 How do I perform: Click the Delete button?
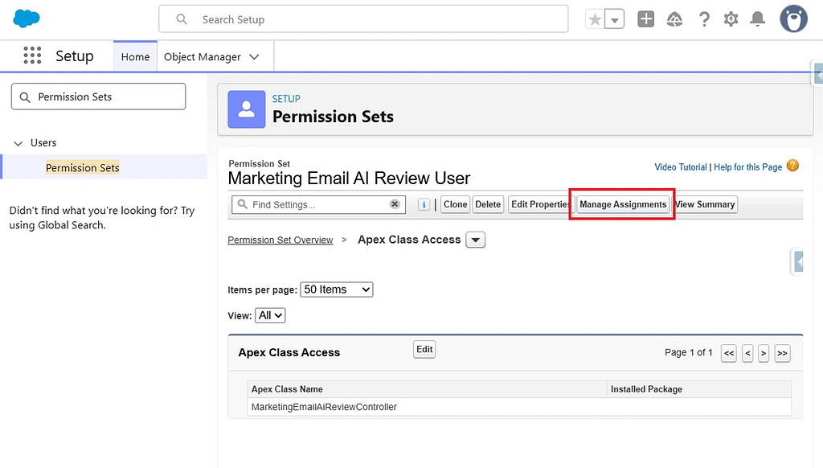tap(488, 204)
